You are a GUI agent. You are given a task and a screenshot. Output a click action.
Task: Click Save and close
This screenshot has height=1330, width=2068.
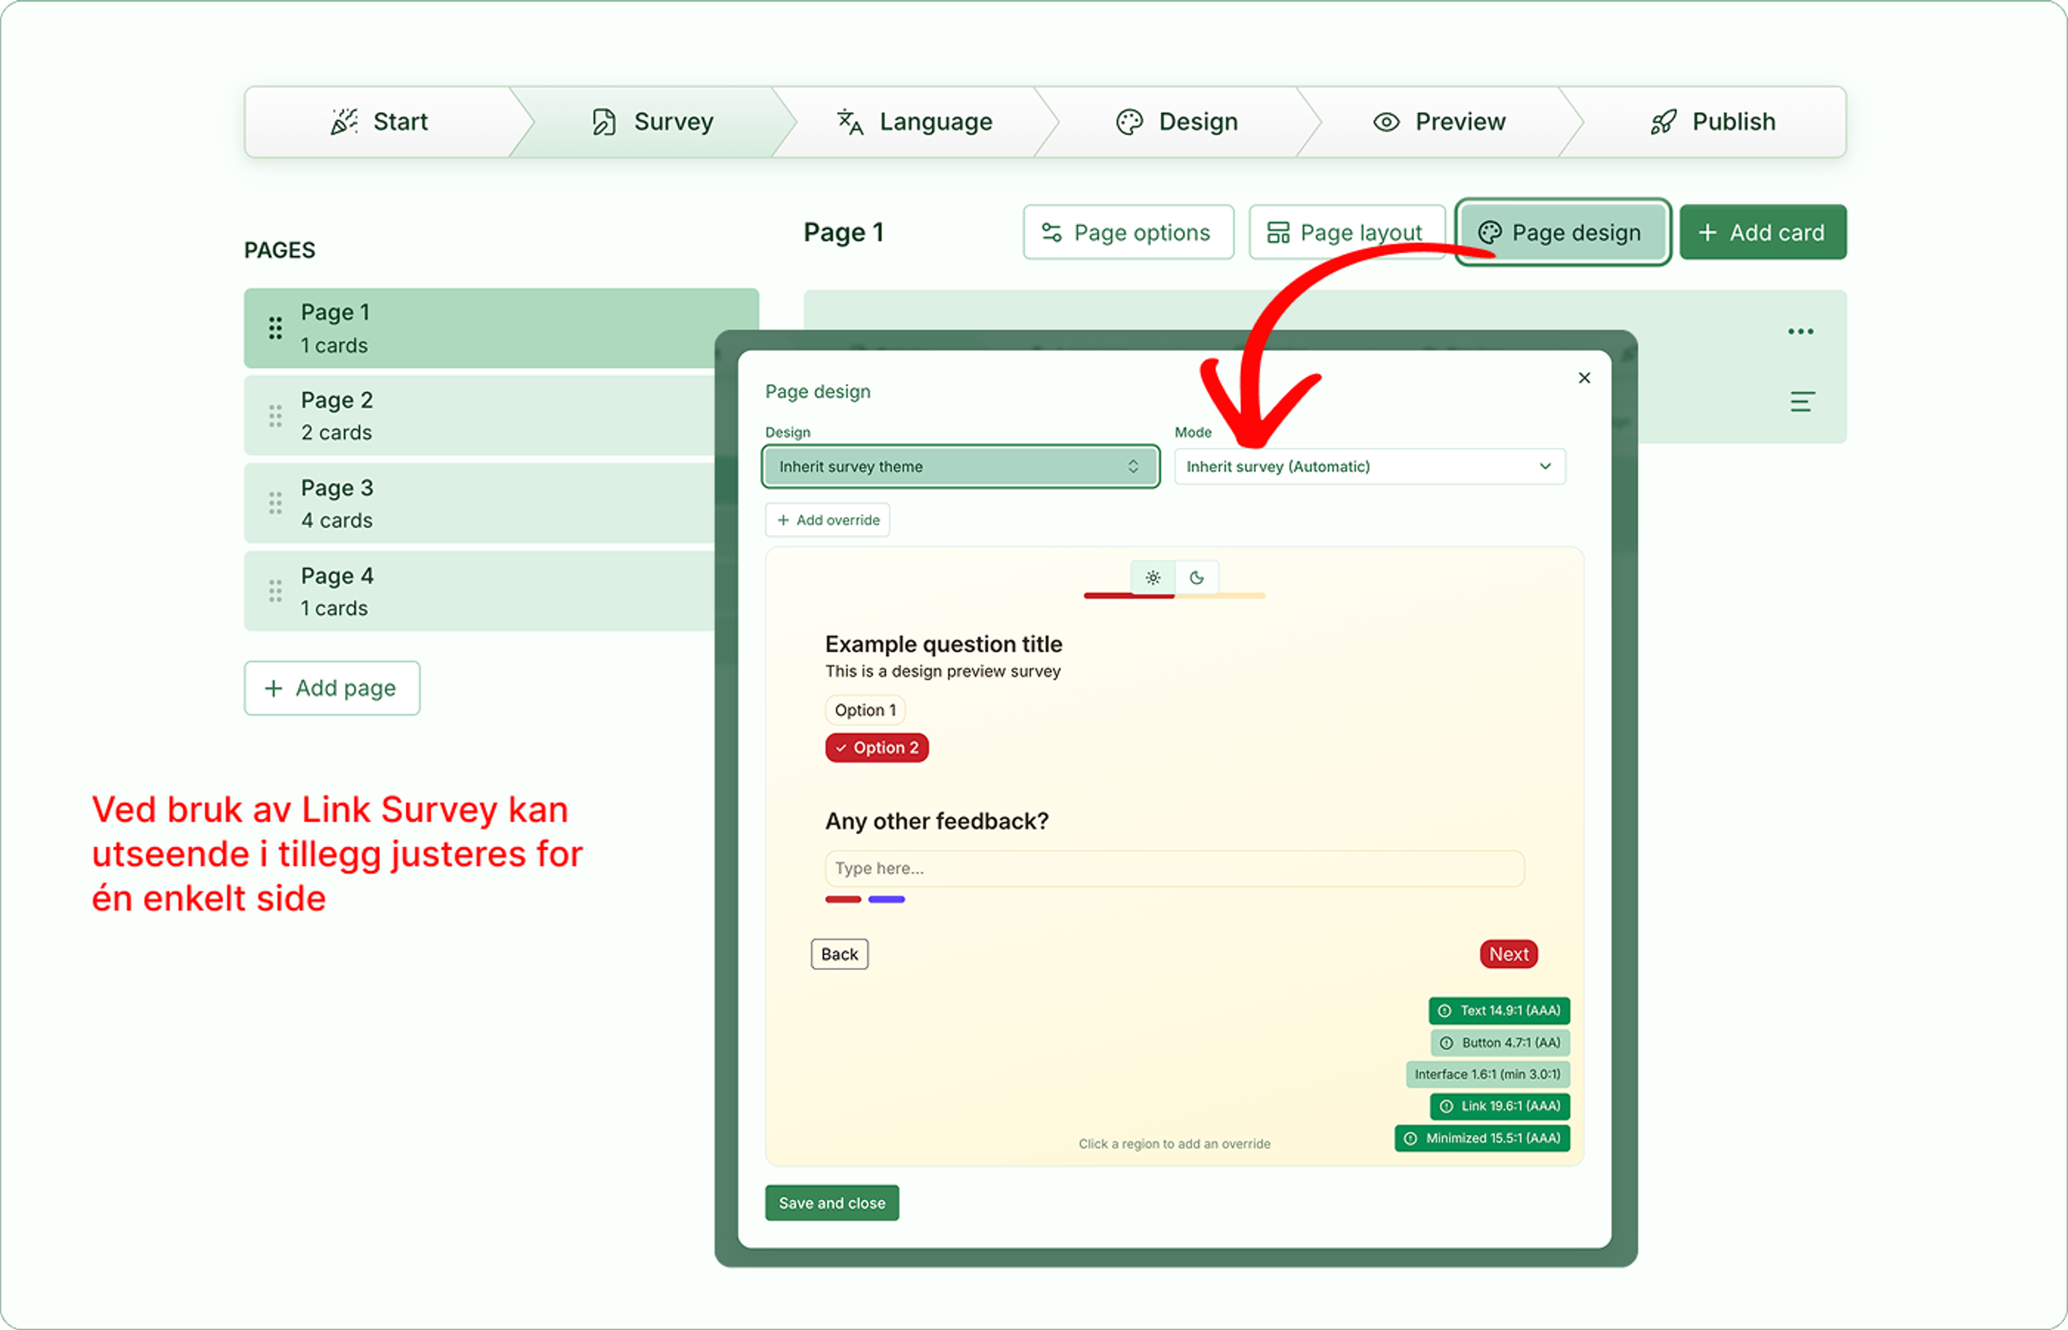pos(832,1203)
